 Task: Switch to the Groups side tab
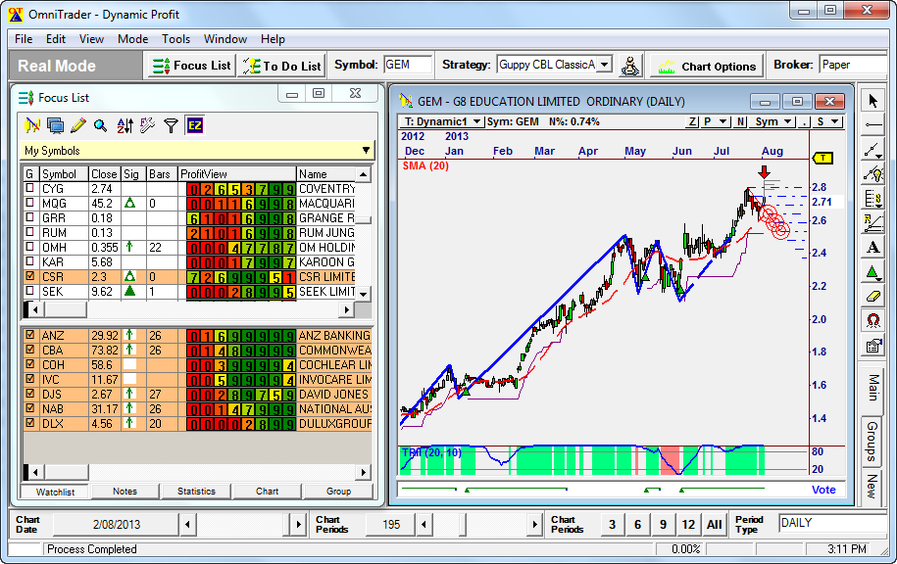[x=872, y=442]
